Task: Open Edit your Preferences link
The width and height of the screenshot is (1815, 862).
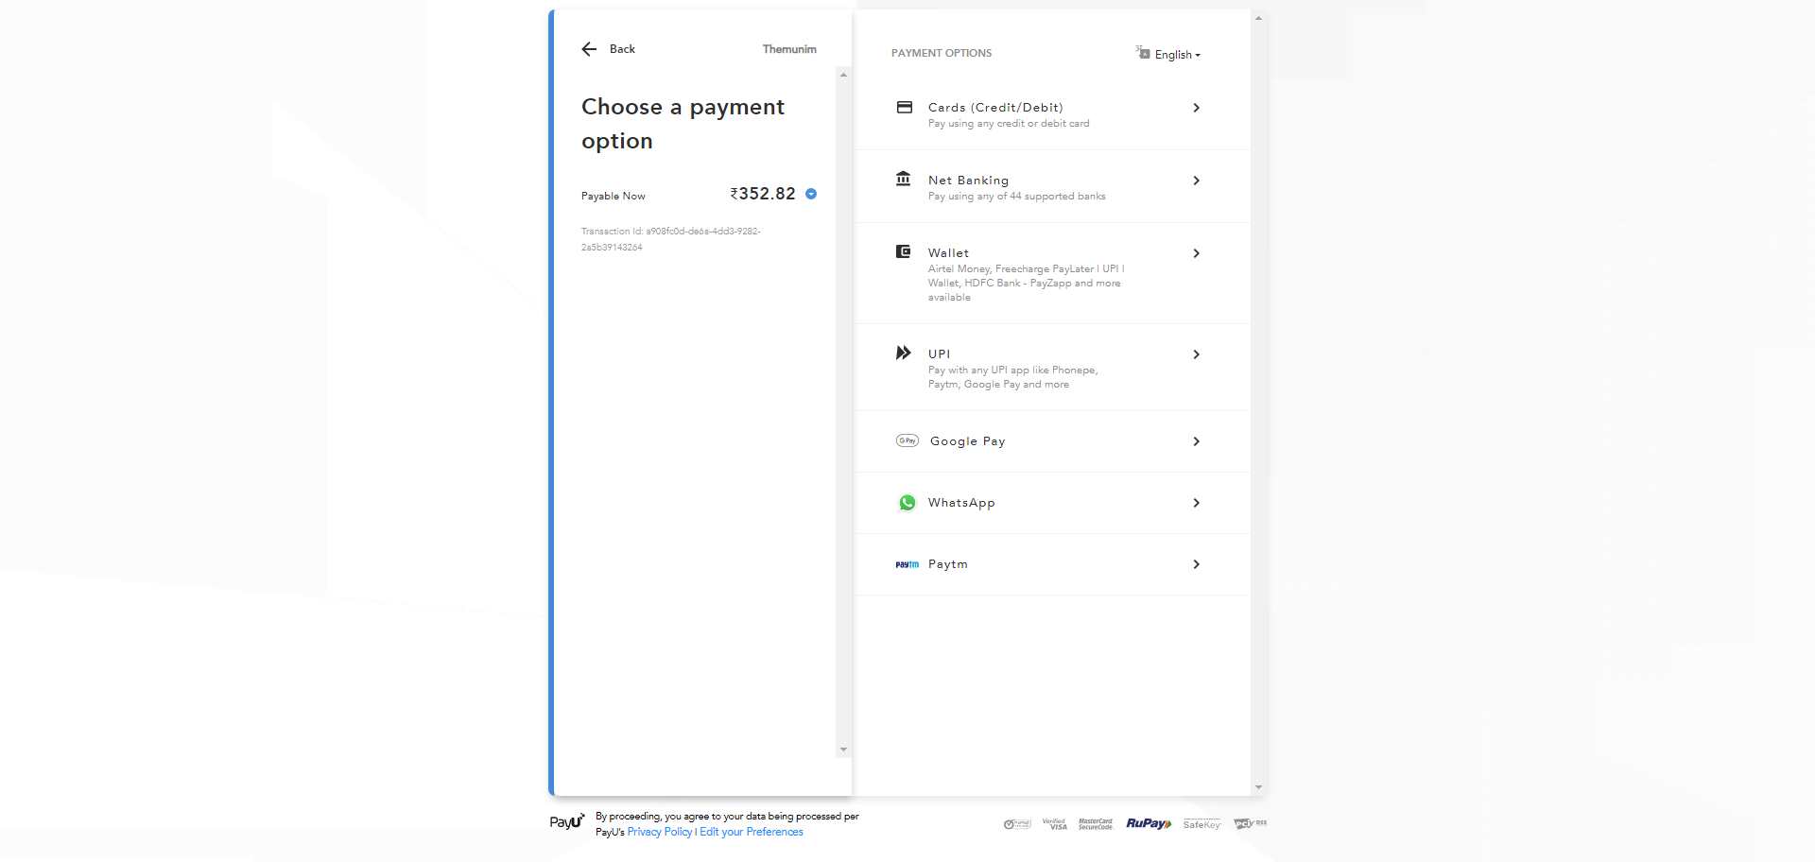Action: click(752, 832)
